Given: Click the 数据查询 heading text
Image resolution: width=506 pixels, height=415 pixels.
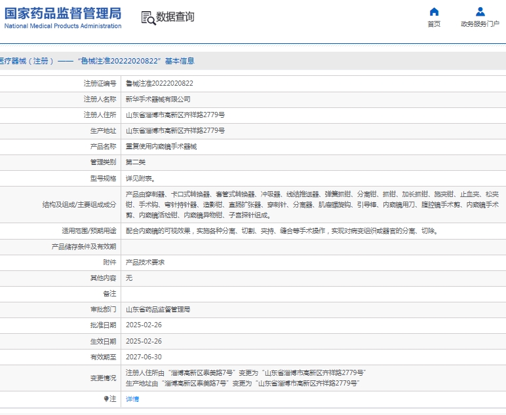Looking at the screenshot, I should point(175,17).
